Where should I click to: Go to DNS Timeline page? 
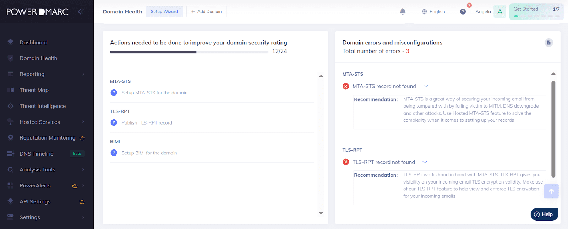point(37,154)
